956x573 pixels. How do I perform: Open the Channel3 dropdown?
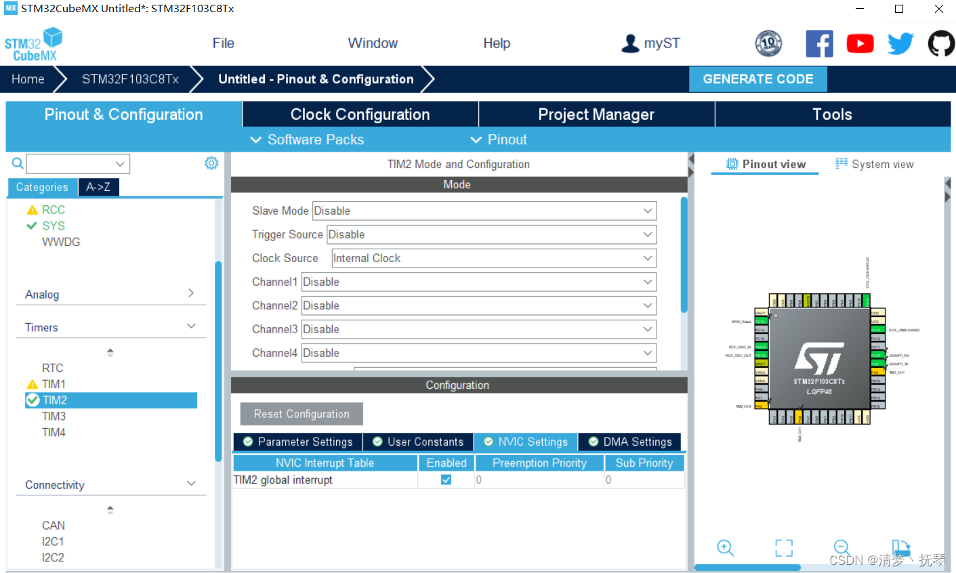click(x=479, y=329)
